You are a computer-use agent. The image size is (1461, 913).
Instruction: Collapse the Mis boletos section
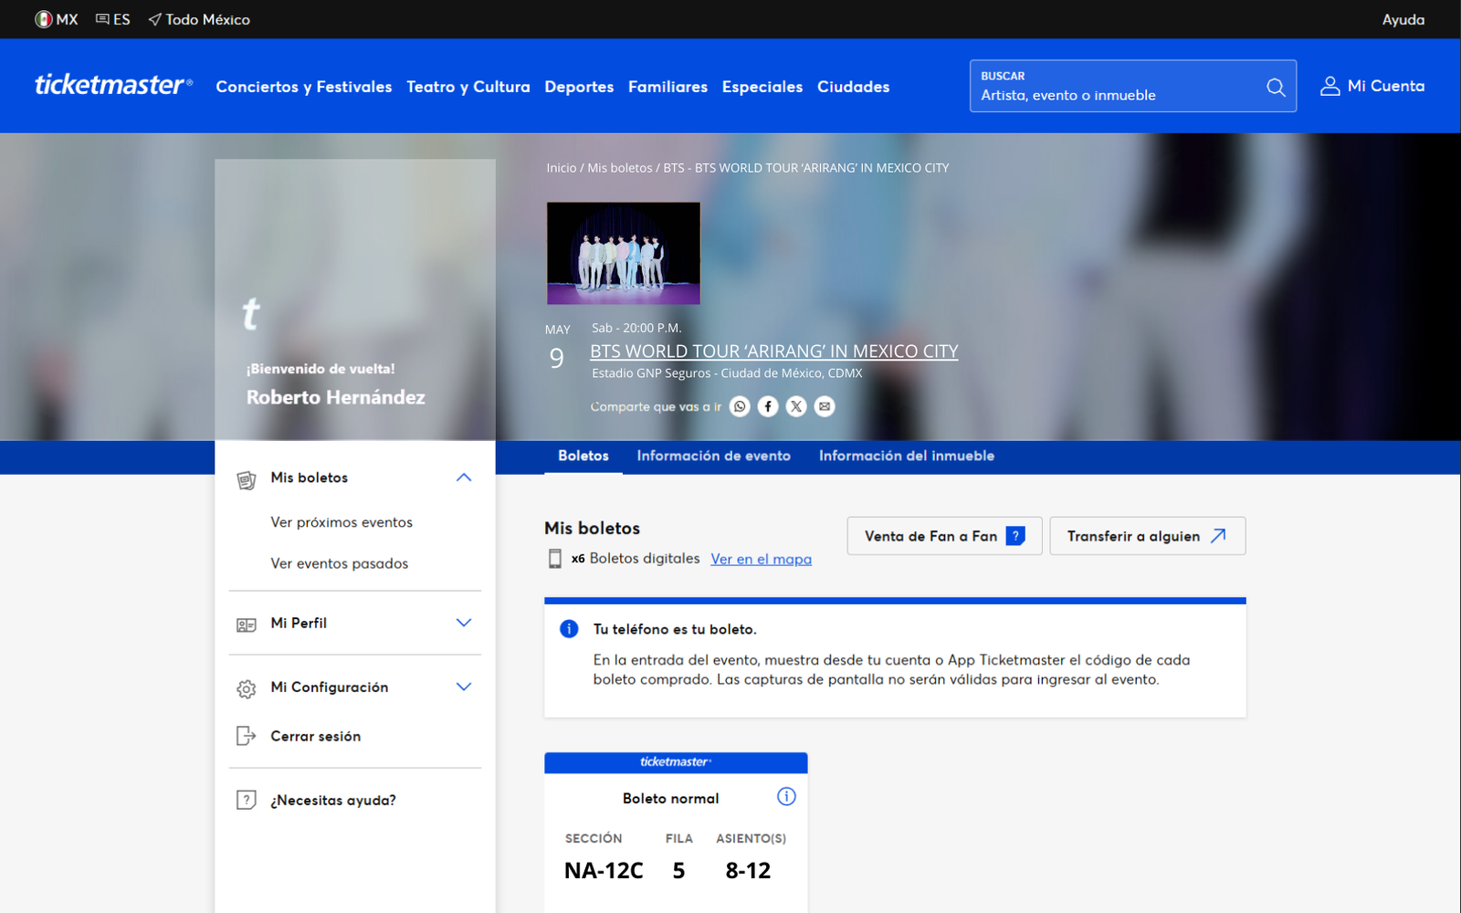[x=464, y=477]
